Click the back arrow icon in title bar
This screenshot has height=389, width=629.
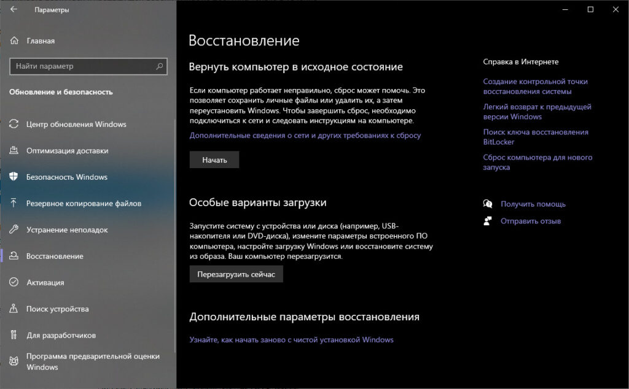coord(14,10)
